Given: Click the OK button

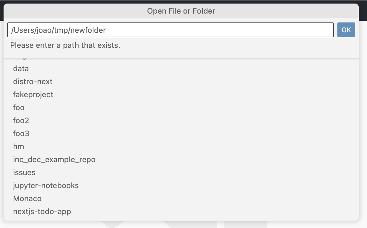Looking at the screenshot, I should [x=346, y=30].
